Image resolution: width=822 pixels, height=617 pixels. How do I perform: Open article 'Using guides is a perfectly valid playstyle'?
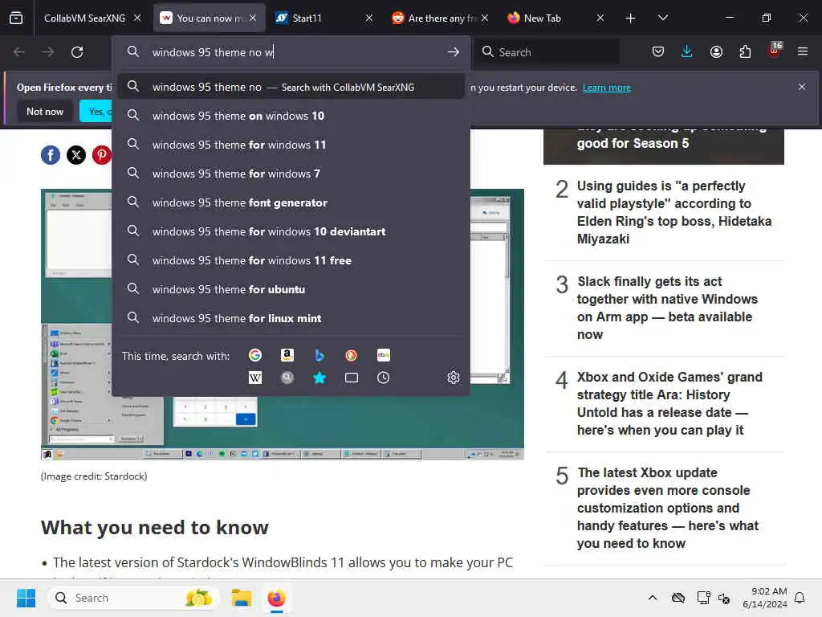(x=674, y=212)
